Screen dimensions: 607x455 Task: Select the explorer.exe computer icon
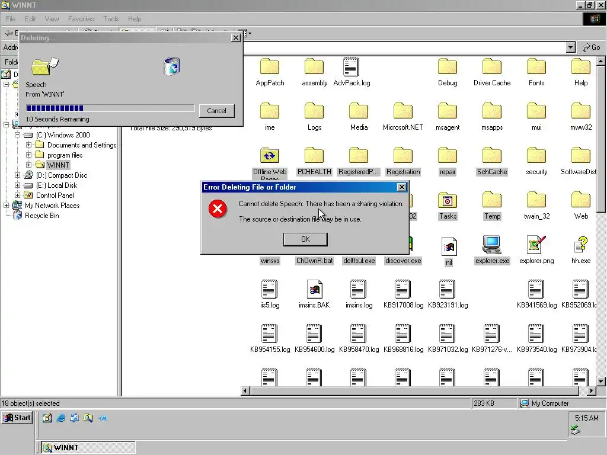point(491,245)
